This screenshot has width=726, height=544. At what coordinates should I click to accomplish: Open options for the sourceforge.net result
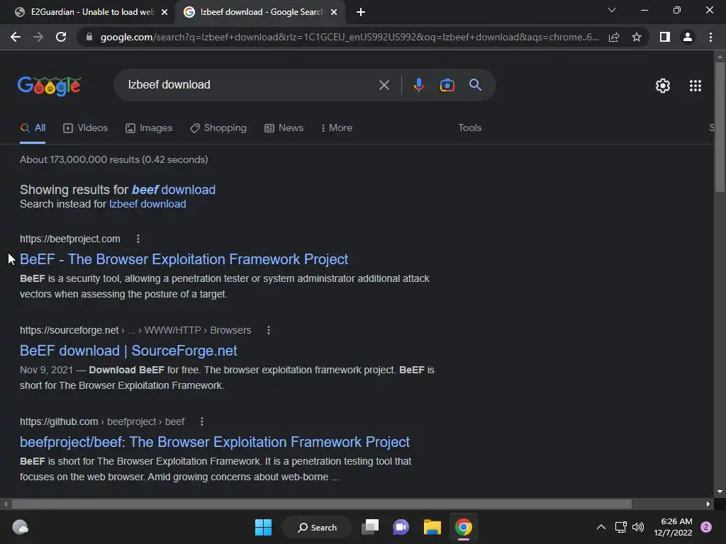[x=269, y=330]
